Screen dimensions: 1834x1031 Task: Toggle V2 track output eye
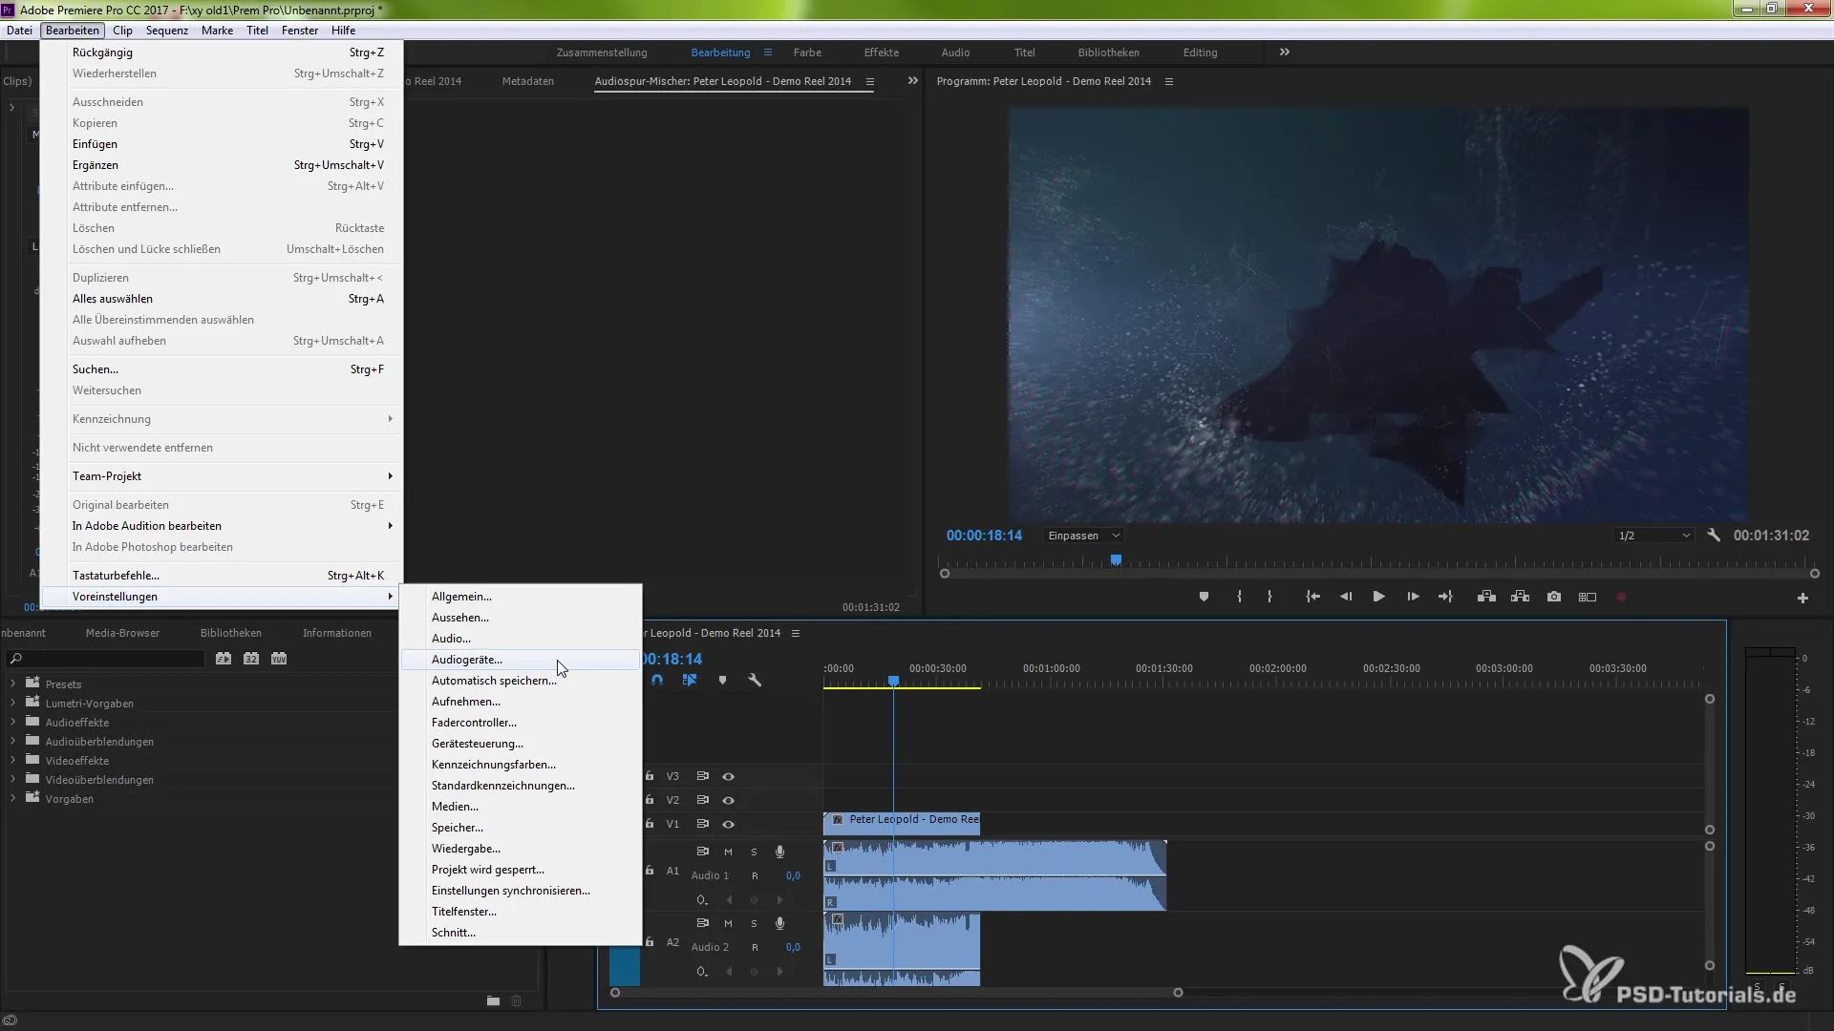728,800
